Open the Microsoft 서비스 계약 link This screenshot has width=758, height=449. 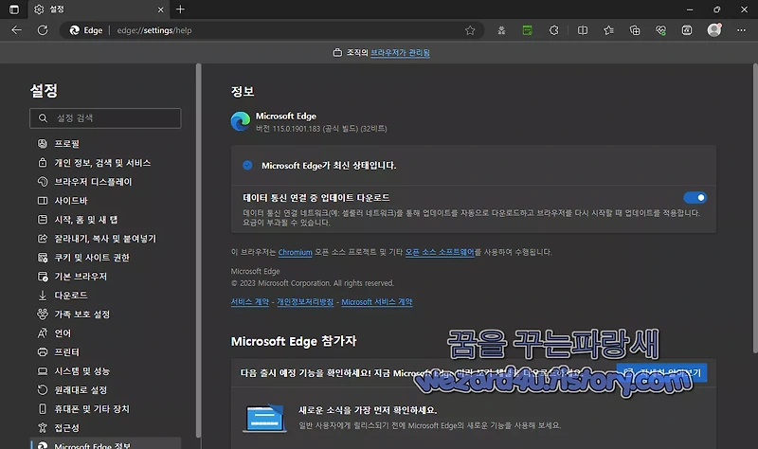(x=377, y=302)
